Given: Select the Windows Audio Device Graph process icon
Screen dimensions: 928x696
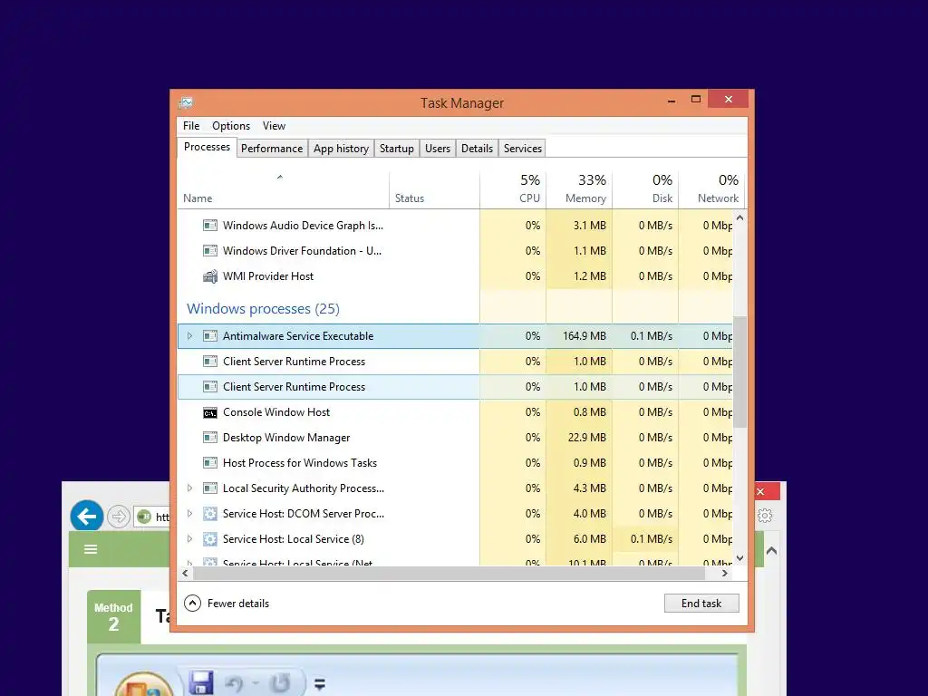Looking at the screenshot, I should click(x=210, y=226).
